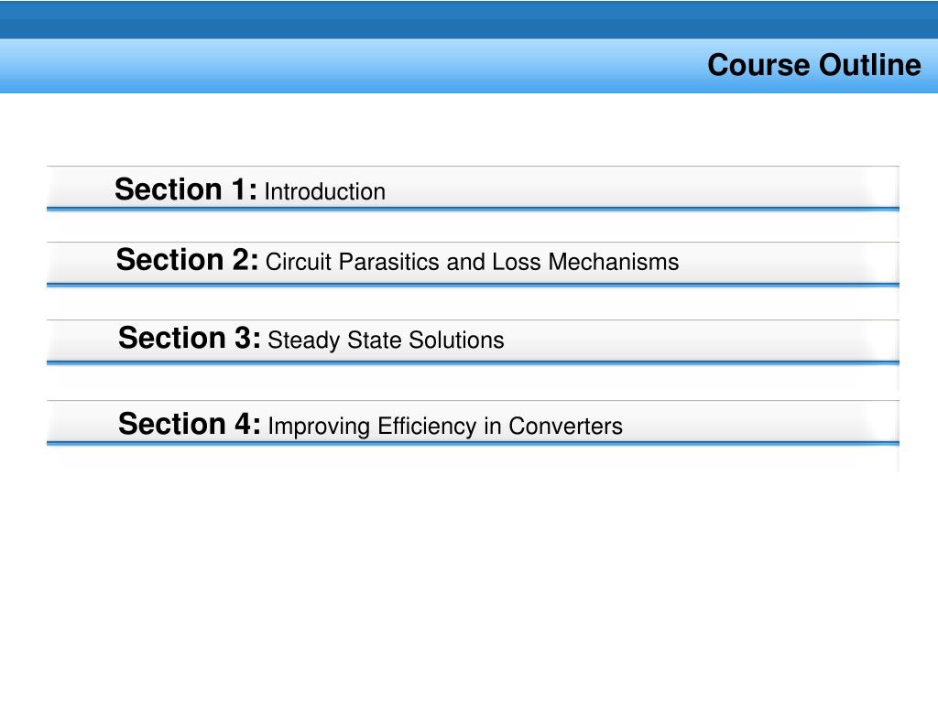Click the blue underline beneath Section 4
The height and width of the screenshot is (703, 938).
click(x=473, y=444)
